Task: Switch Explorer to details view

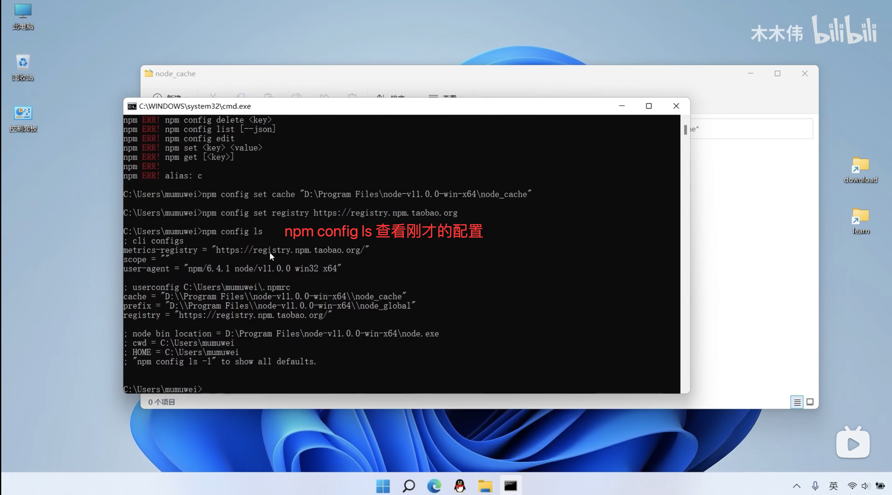Action: (x=797, y=402)
